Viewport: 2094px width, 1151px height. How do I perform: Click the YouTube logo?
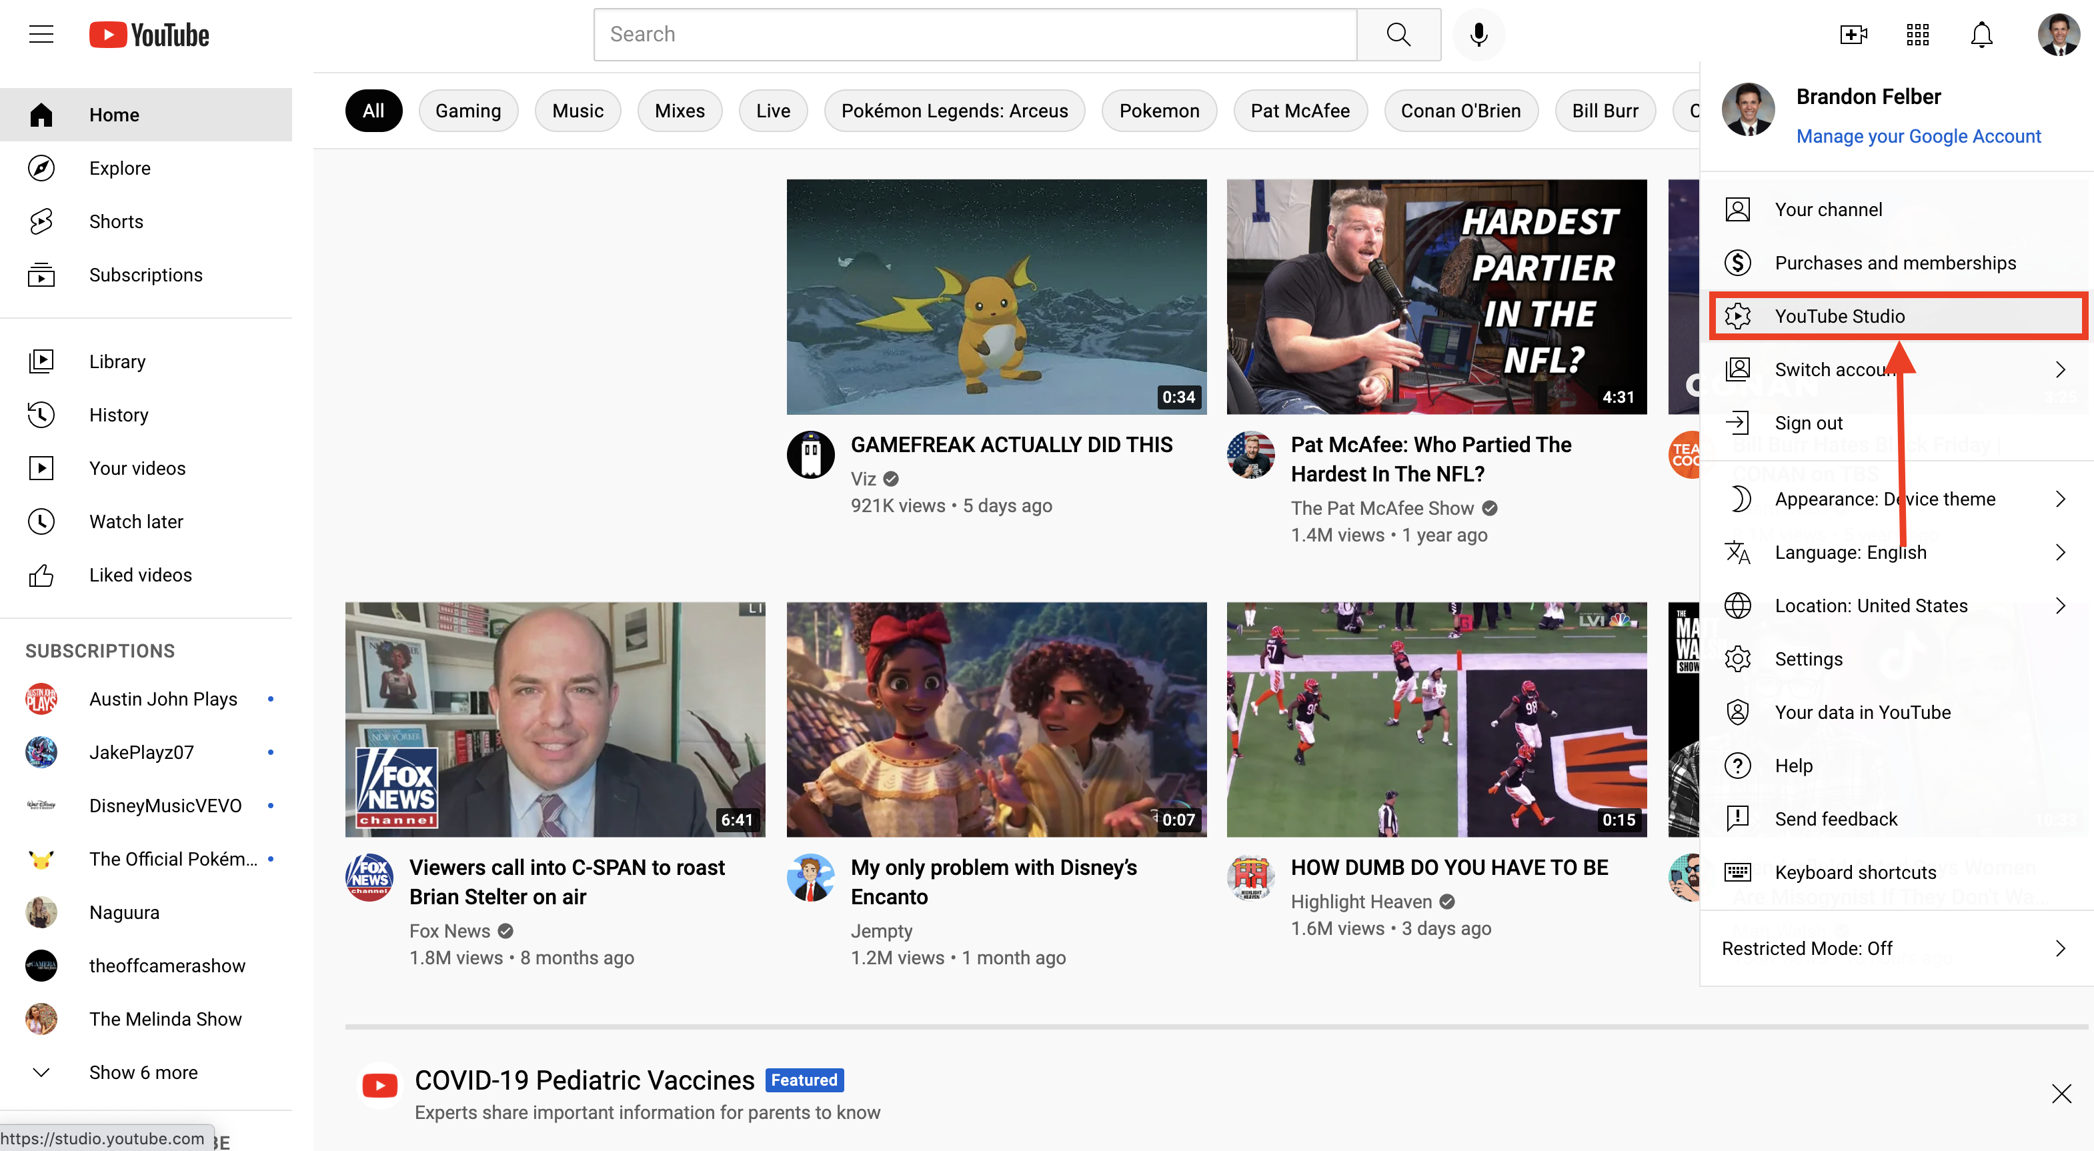coord(149,35)
